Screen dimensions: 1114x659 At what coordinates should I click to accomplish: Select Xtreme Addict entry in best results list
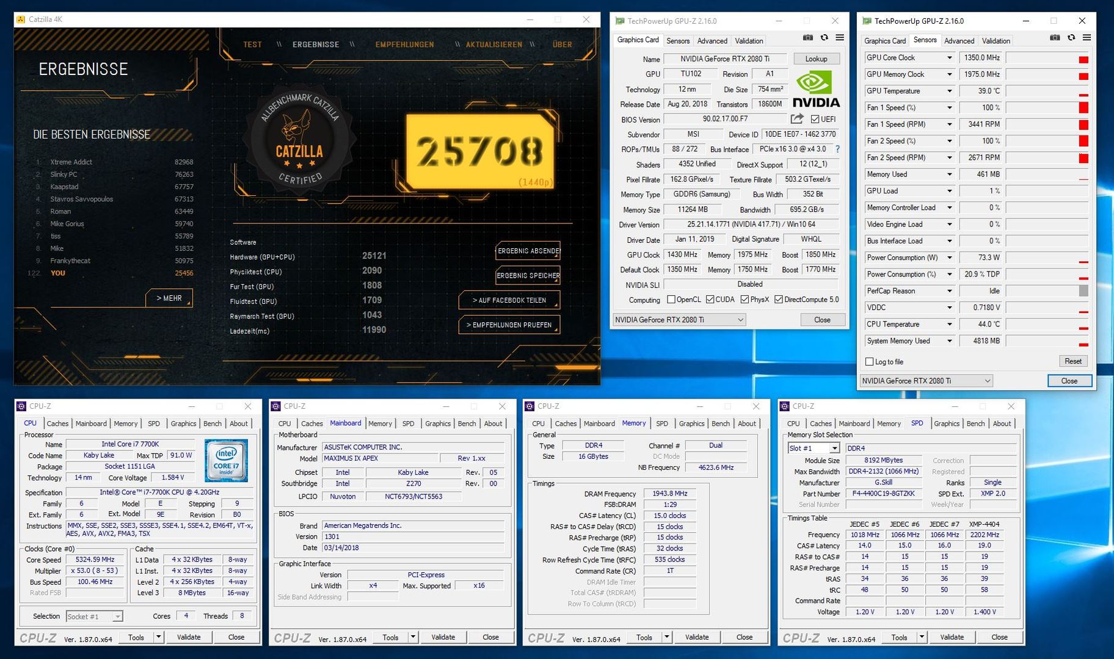coord(114,162)
